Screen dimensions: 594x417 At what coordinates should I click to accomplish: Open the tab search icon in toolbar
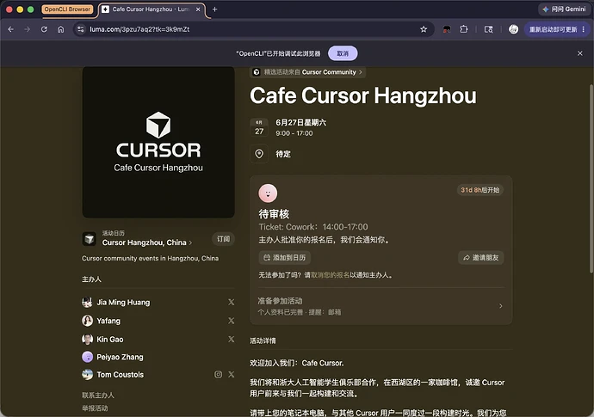pos(489,29)
